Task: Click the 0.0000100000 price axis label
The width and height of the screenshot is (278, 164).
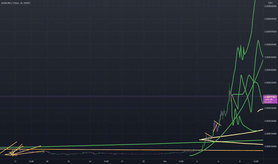Action: 270,147
